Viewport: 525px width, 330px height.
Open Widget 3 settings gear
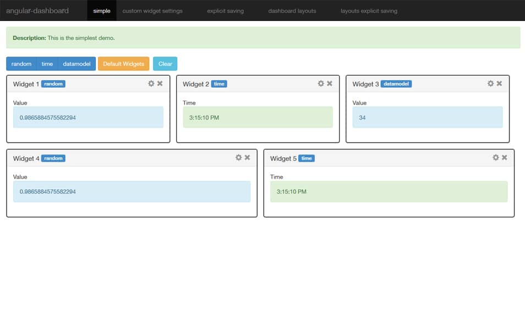[x=490, y=84]
